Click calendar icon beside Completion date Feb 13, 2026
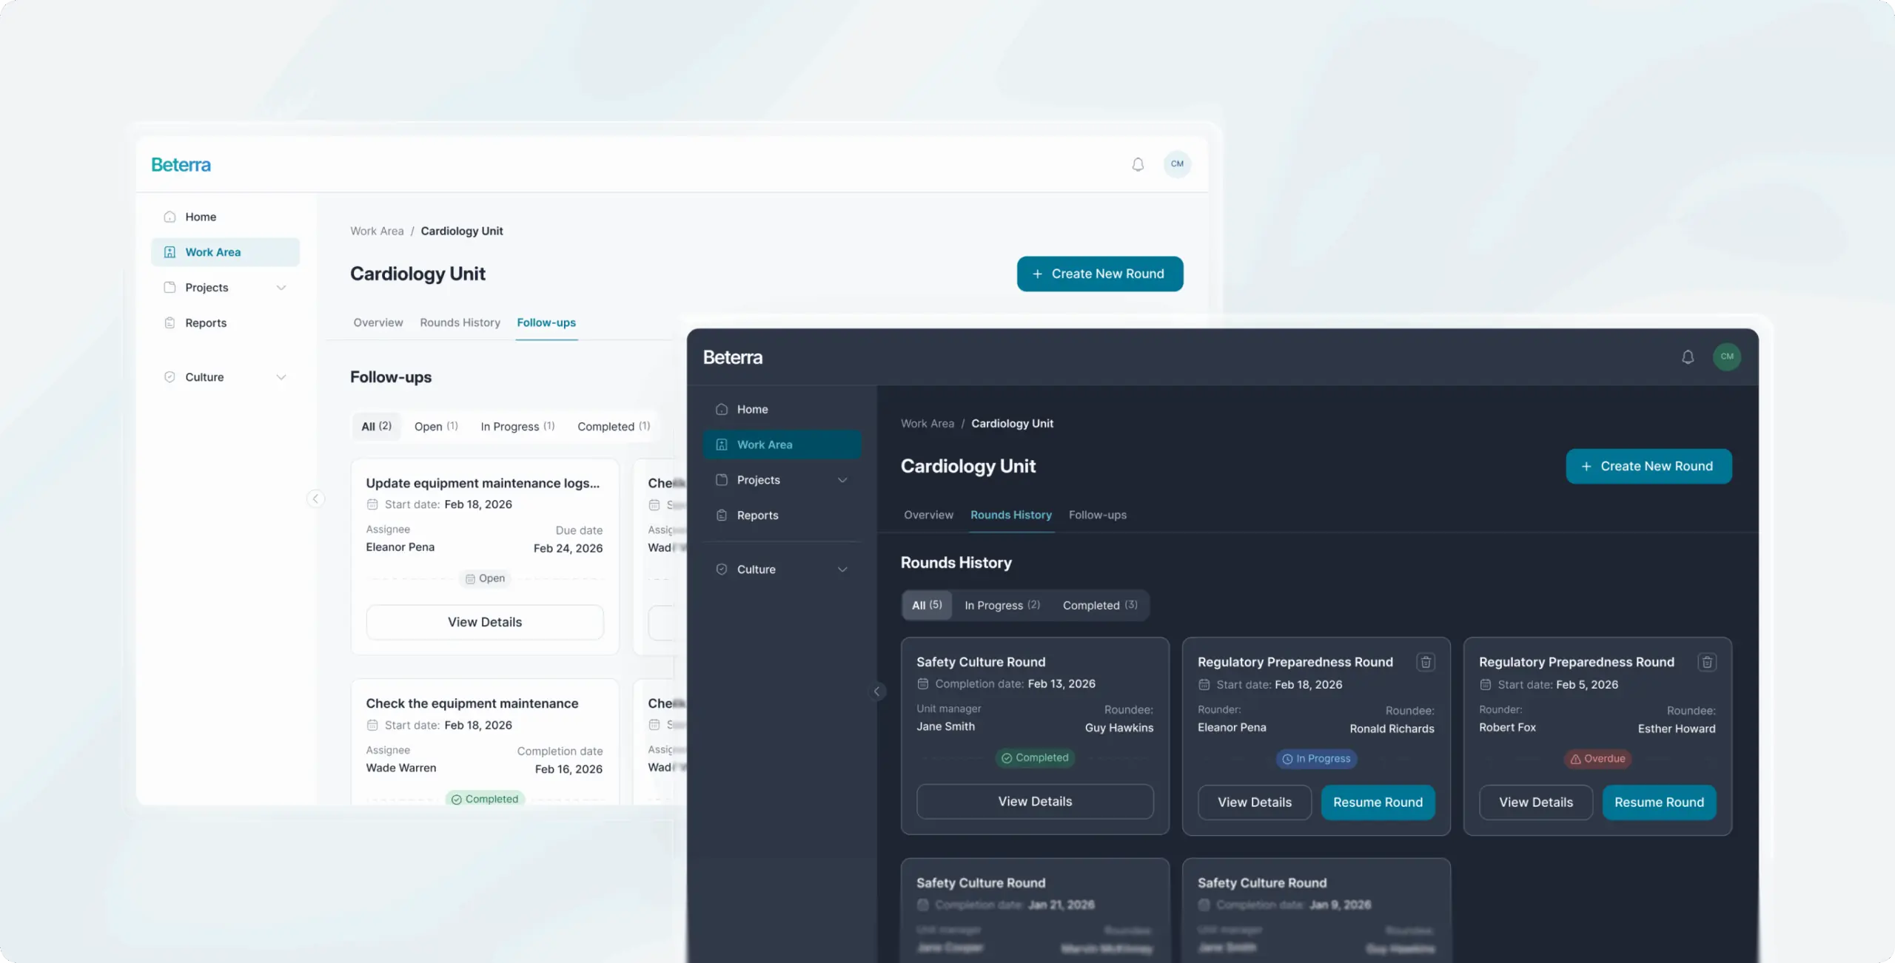Screen dimensions: 1895x963 923,684
